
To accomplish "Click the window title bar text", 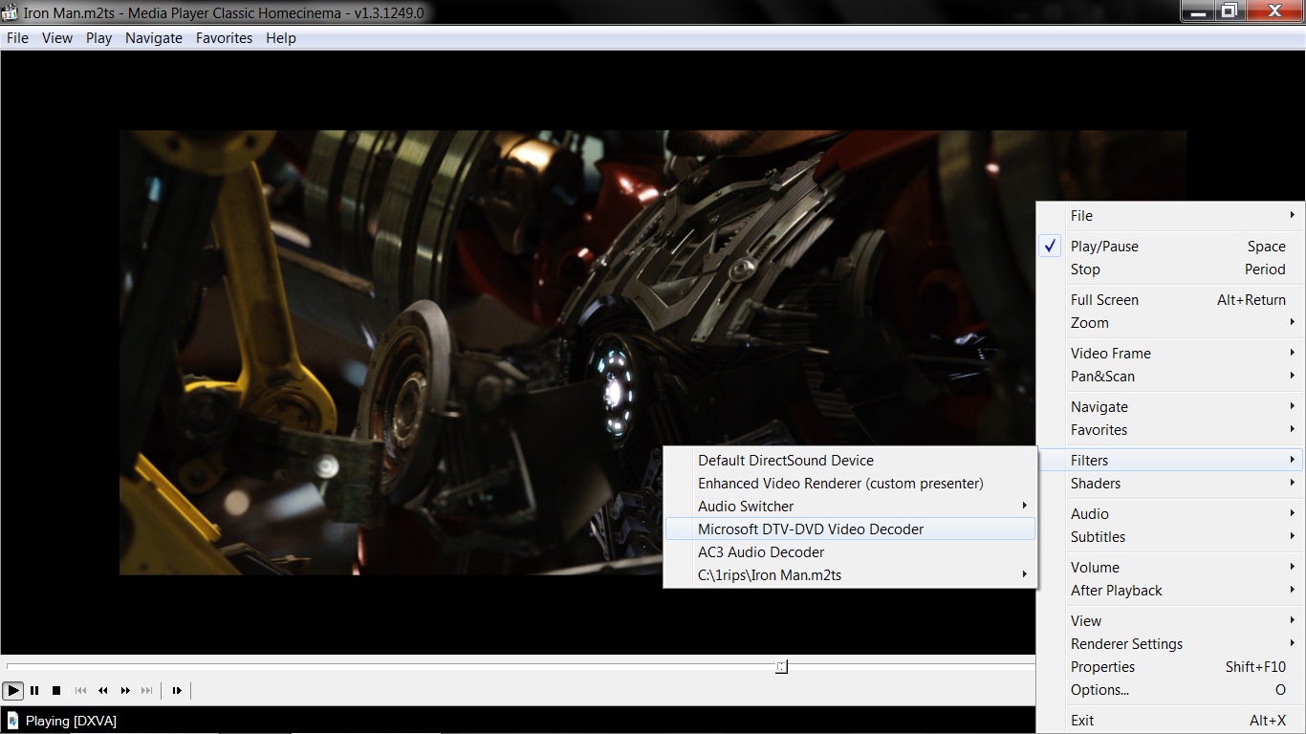I will (223, 13).
